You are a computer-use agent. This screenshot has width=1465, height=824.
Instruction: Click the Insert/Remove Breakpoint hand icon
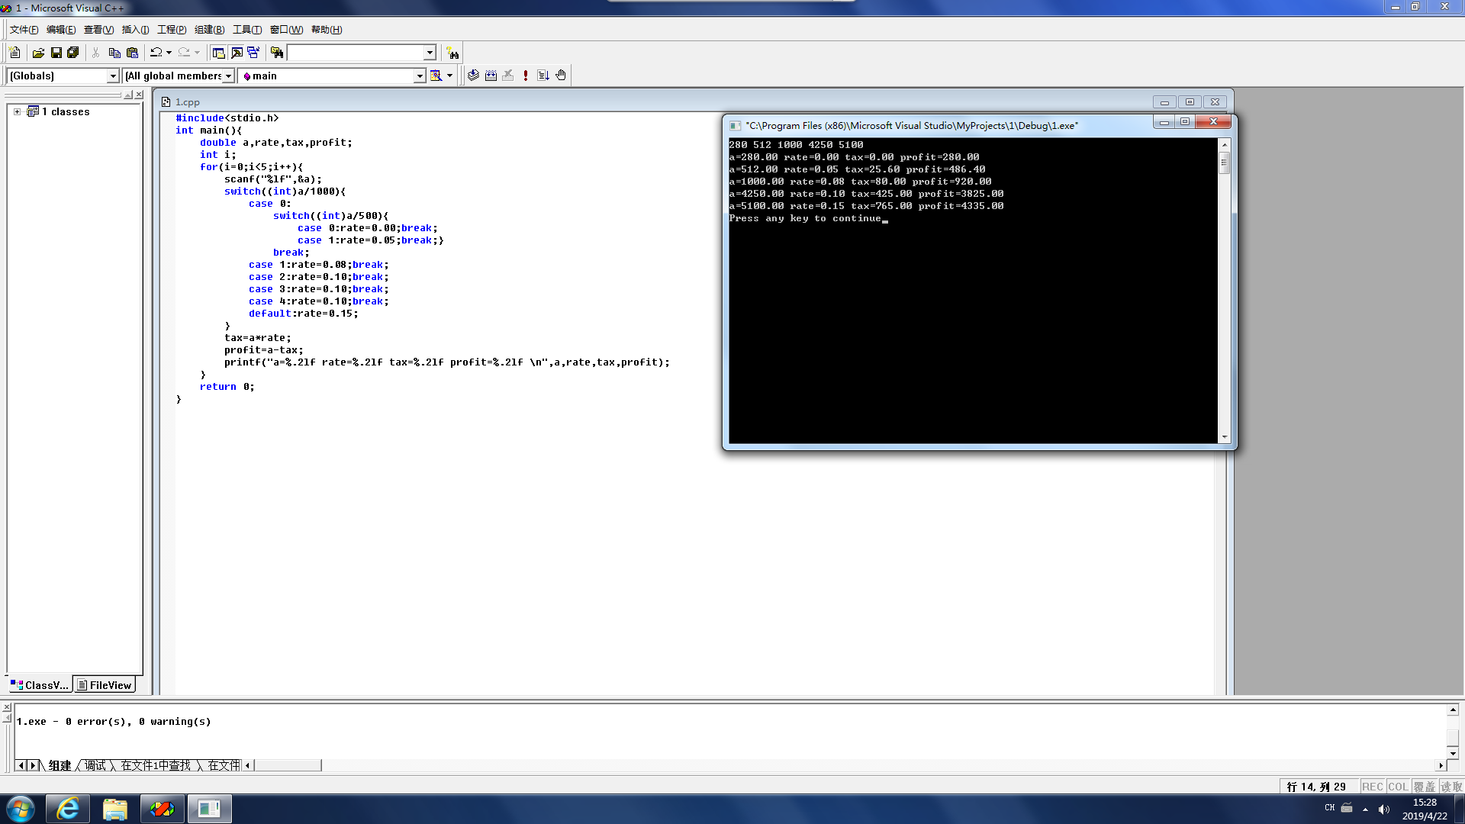pyautogui.click(x=561, y=76)
